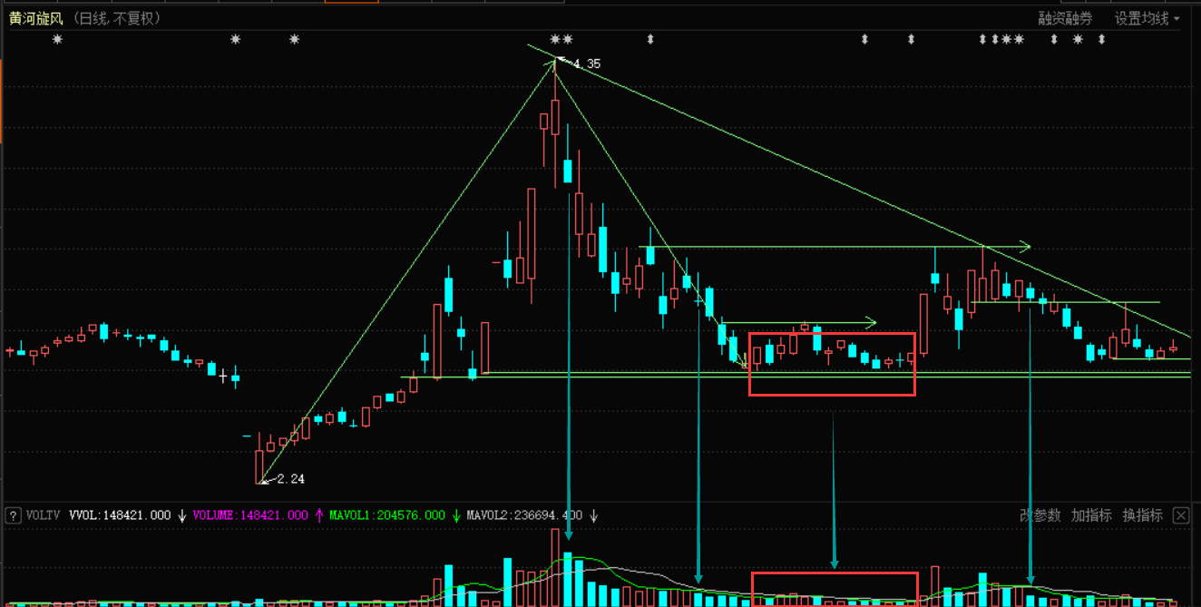Click the MAVOL2 moving average label
This screenshot has width=1201, height=607.
tap(524, 515)
